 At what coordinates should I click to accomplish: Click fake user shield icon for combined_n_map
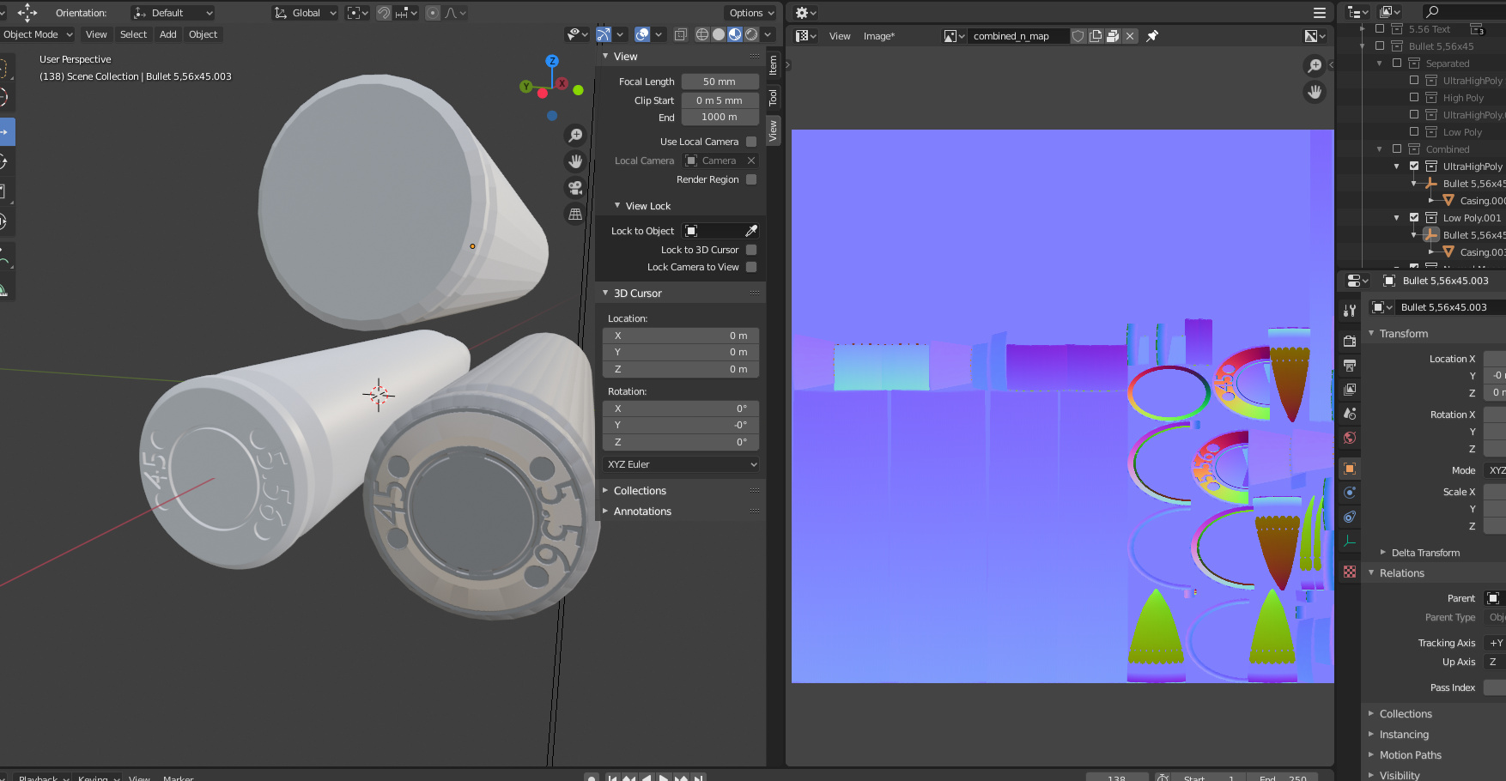1078,36
